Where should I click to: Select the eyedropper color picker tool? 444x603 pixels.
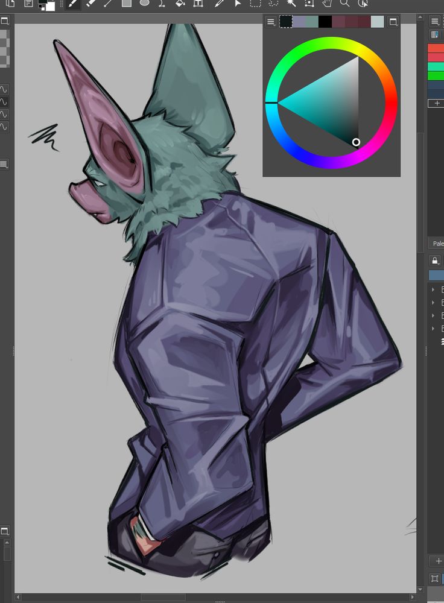pyautogui.click(x=220, y=4)
